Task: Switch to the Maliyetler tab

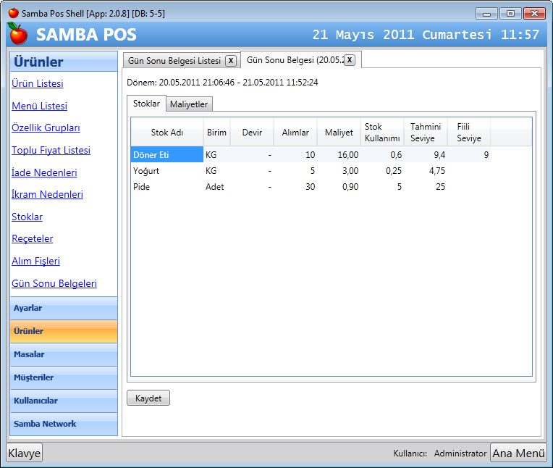Action: click(189, 104)
